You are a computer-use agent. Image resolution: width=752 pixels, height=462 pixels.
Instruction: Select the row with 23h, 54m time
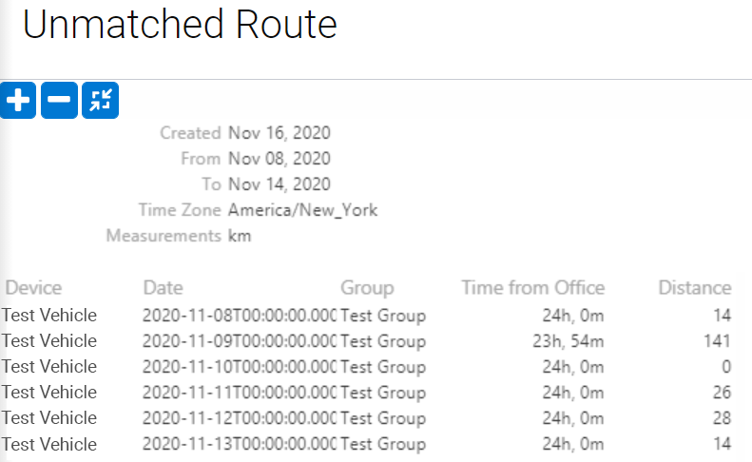tap(366, 341)
